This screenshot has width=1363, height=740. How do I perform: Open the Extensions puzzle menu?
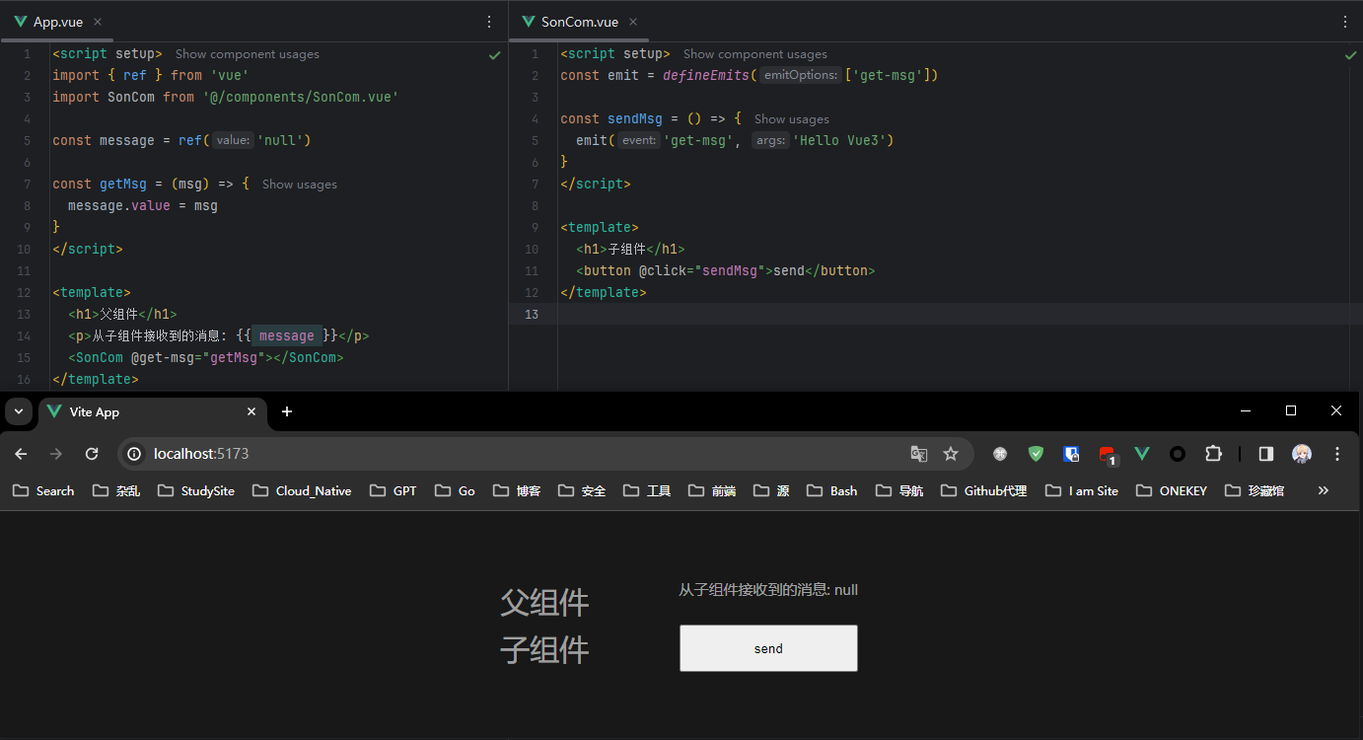1213,454
